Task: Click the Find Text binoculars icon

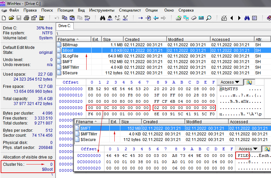Action: (102, 18)
